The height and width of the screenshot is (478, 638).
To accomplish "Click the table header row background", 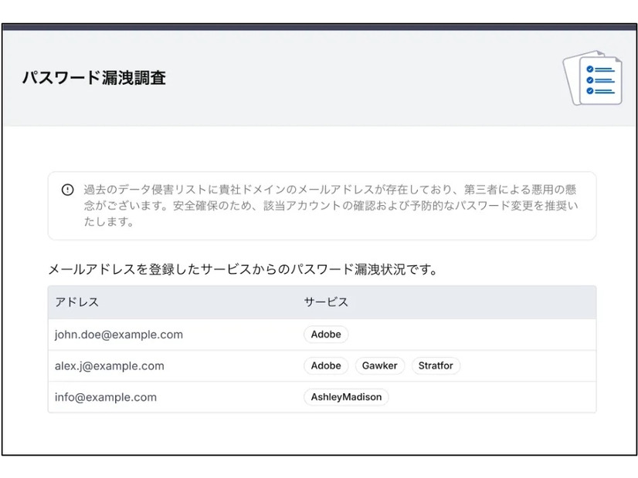I will click(x=502, y=302).
